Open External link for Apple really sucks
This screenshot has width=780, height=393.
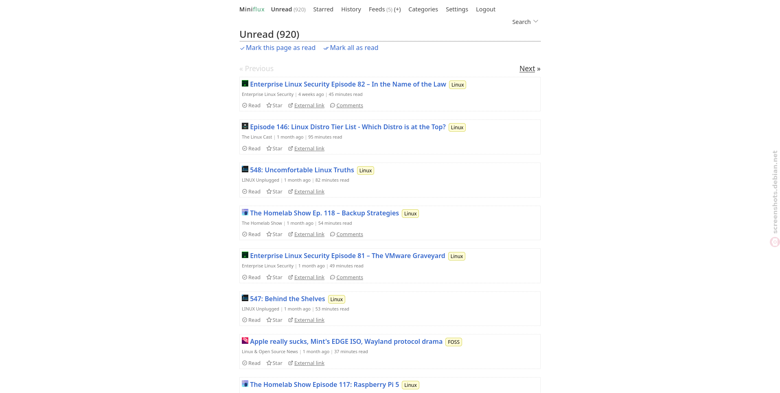pyautogui.click(x=307, y=363)
